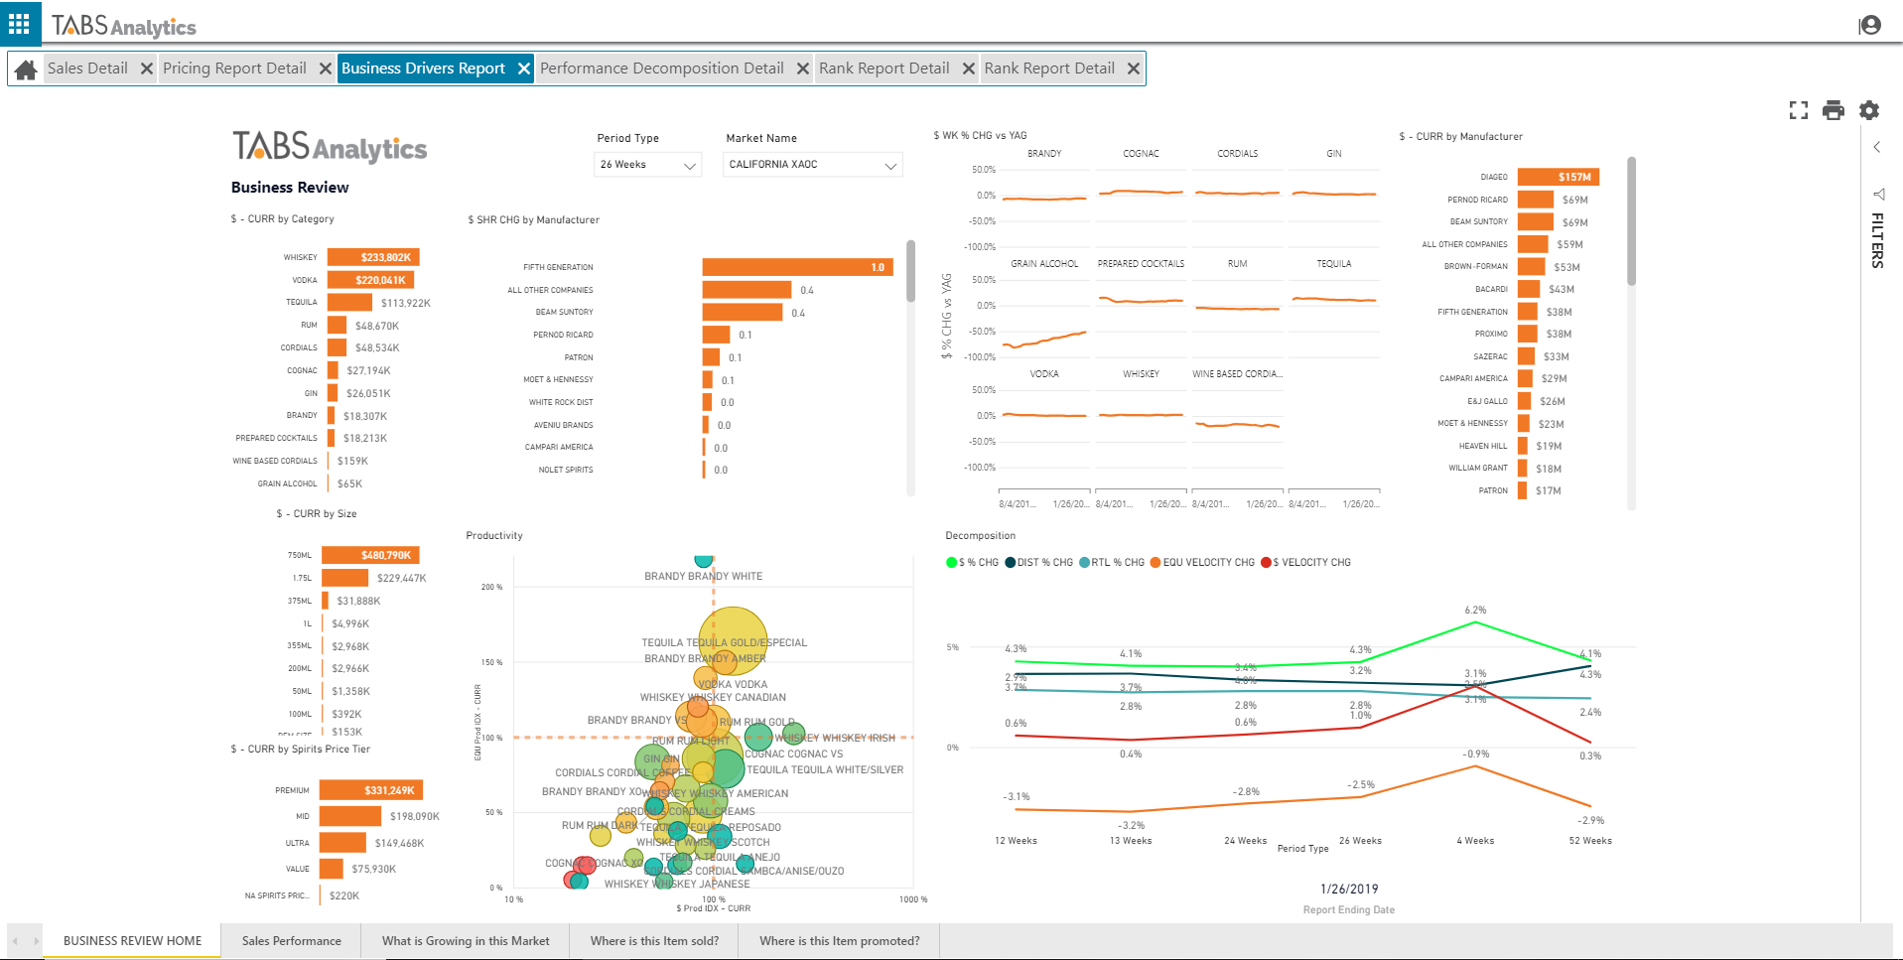Click the 750ML size bar
1903x960 pixels.
click(370, 555)
